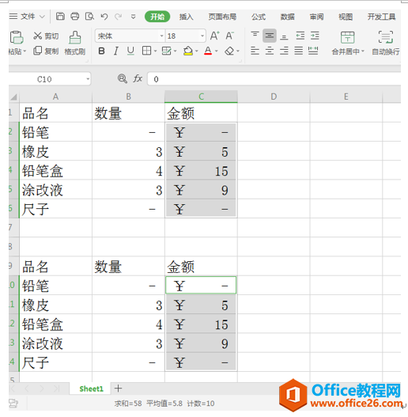Open Name Box dropdown arrow next to C10
The image size is (408, 417).
[x=88, y=79]
